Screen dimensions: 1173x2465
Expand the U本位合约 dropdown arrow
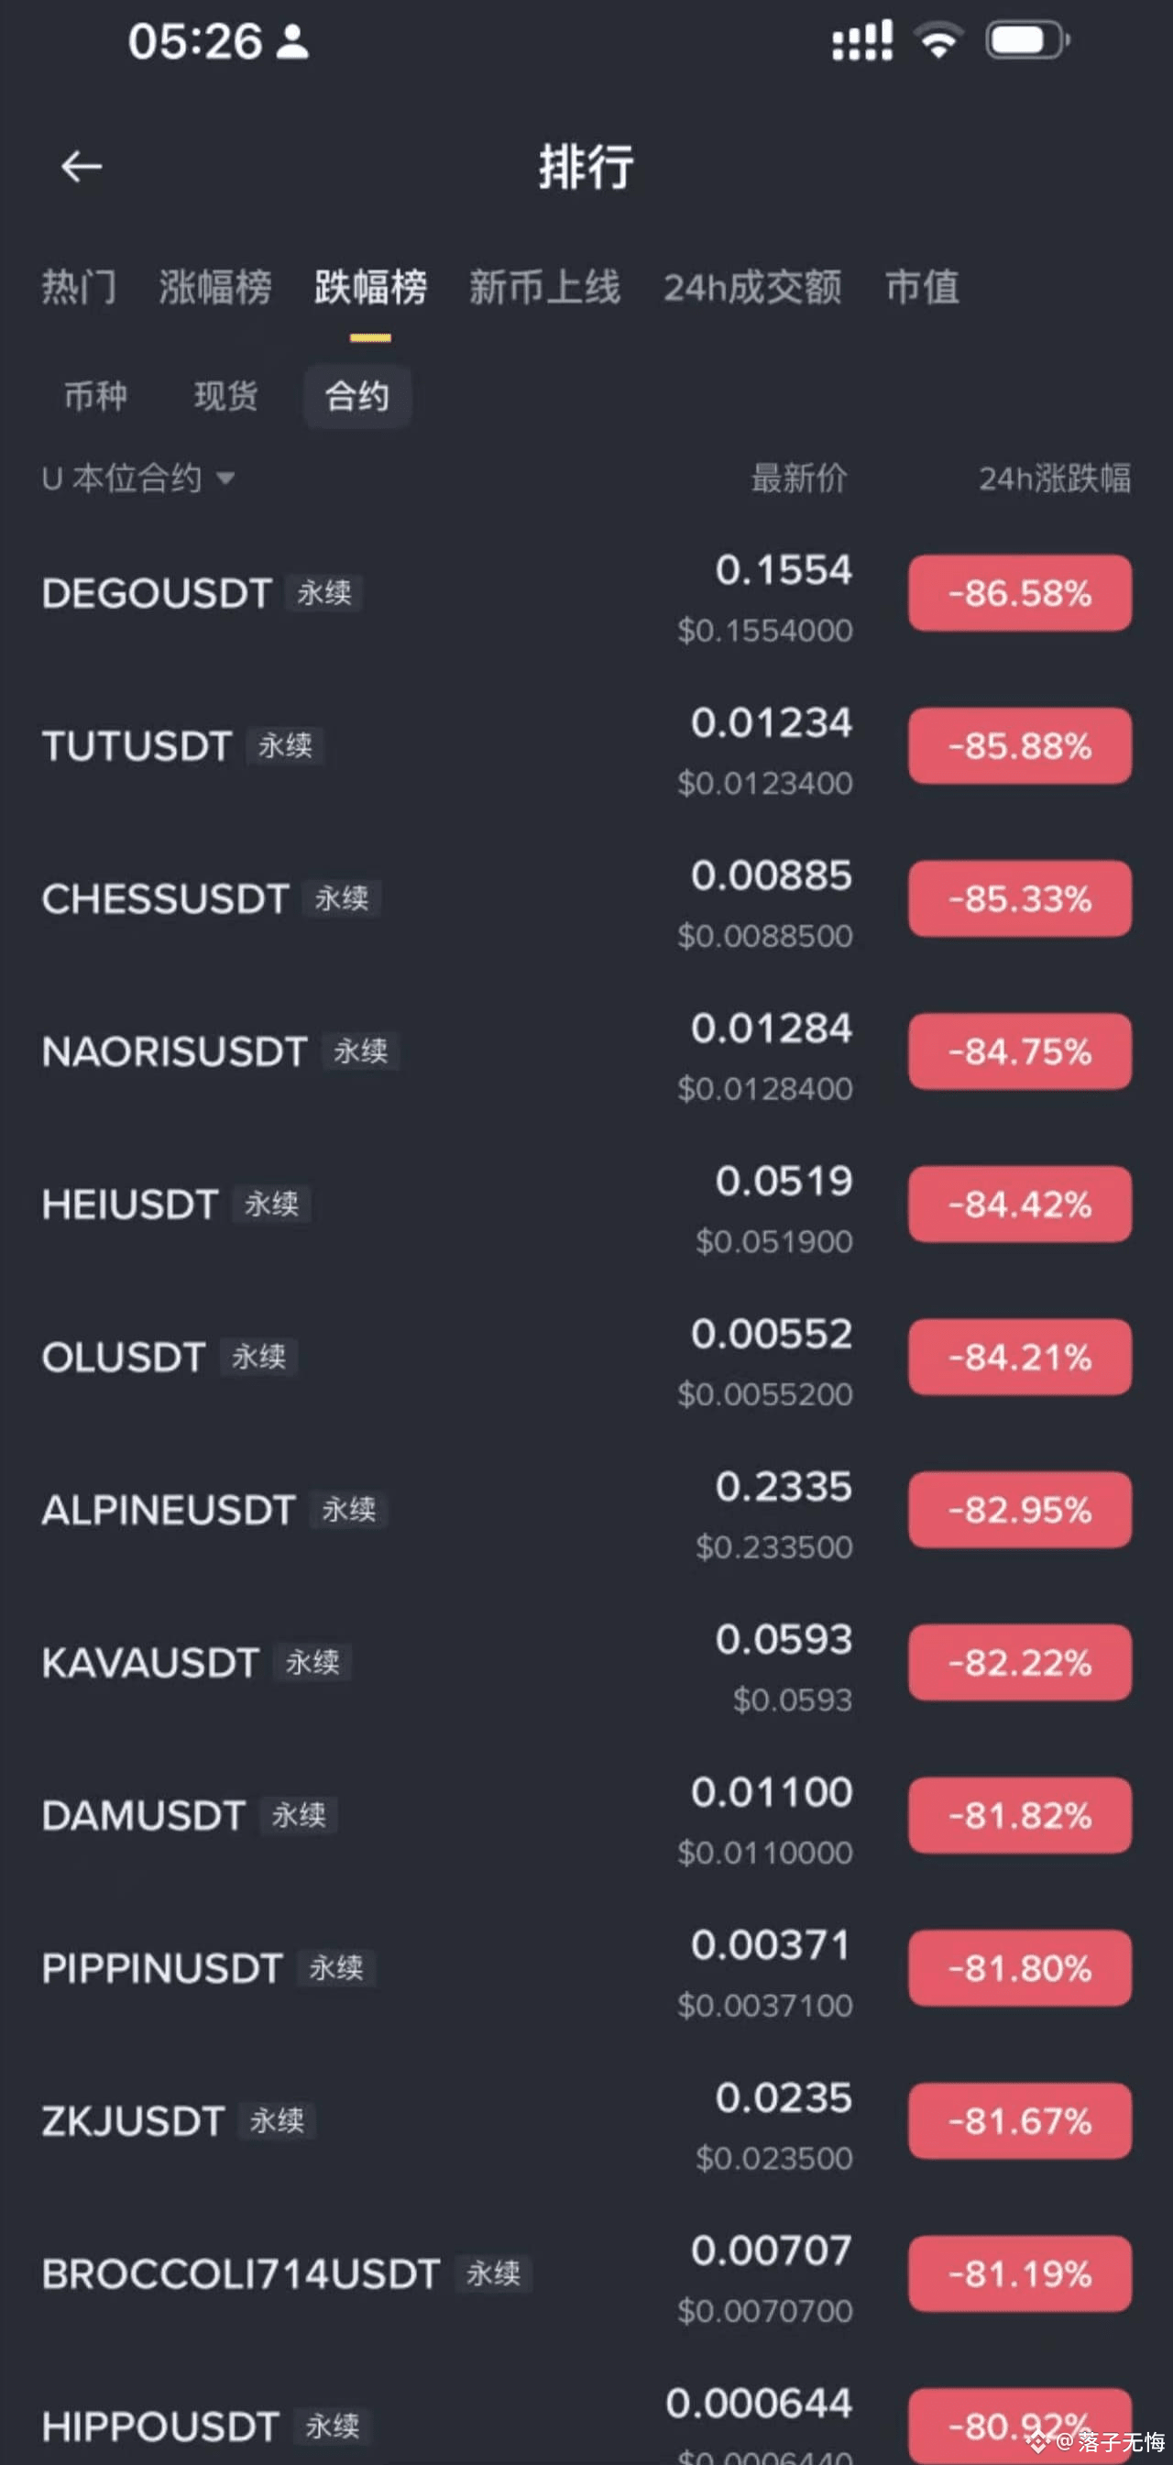pyautogui.click(x=225, y=478)
